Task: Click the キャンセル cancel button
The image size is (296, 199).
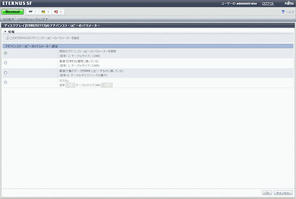Action: click(283, 193)
